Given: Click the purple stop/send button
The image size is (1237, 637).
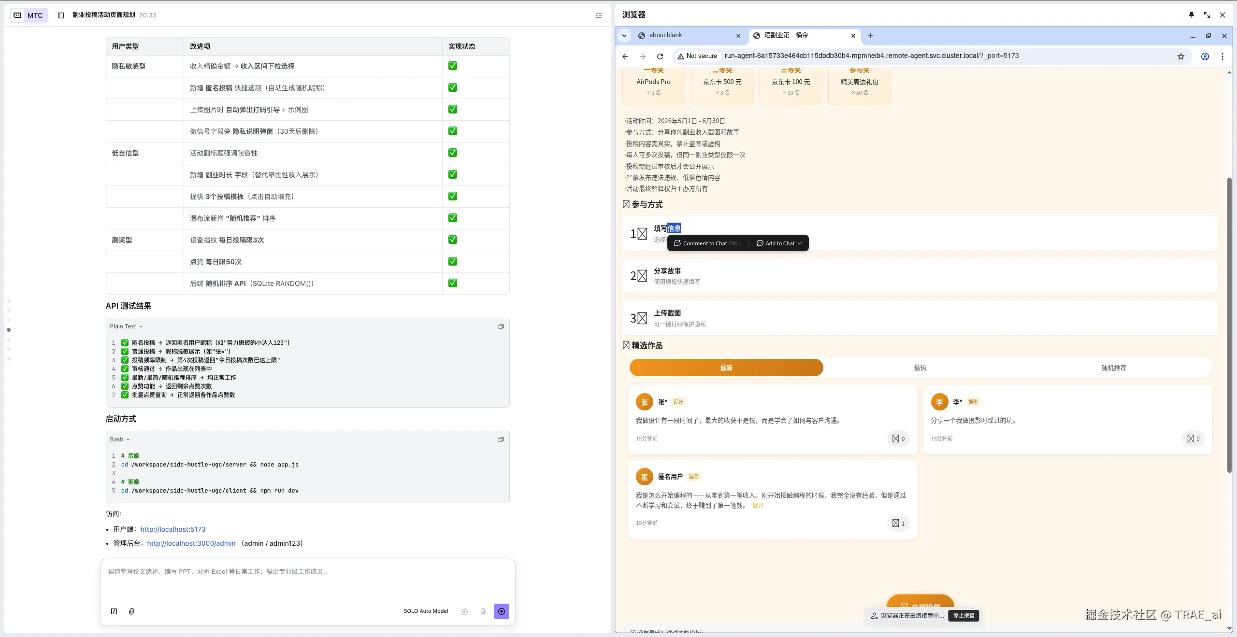Looking at the screenshot, I should 502,611.
